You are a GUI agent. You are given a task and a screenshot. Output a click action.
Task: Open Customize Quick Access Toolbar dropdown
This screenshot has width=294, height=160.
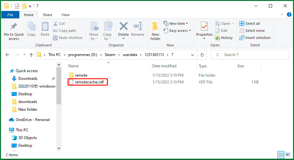tap(30, 6)
